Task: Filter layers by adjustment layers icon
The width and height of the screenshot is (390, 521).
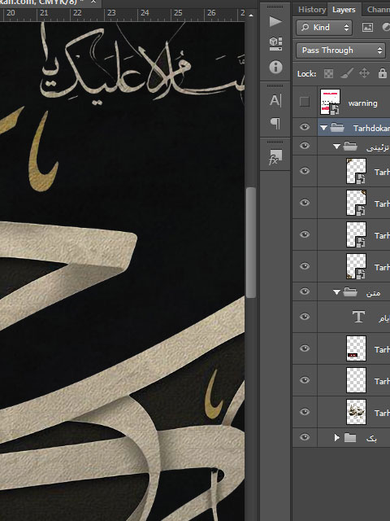Action: (387, 27)
